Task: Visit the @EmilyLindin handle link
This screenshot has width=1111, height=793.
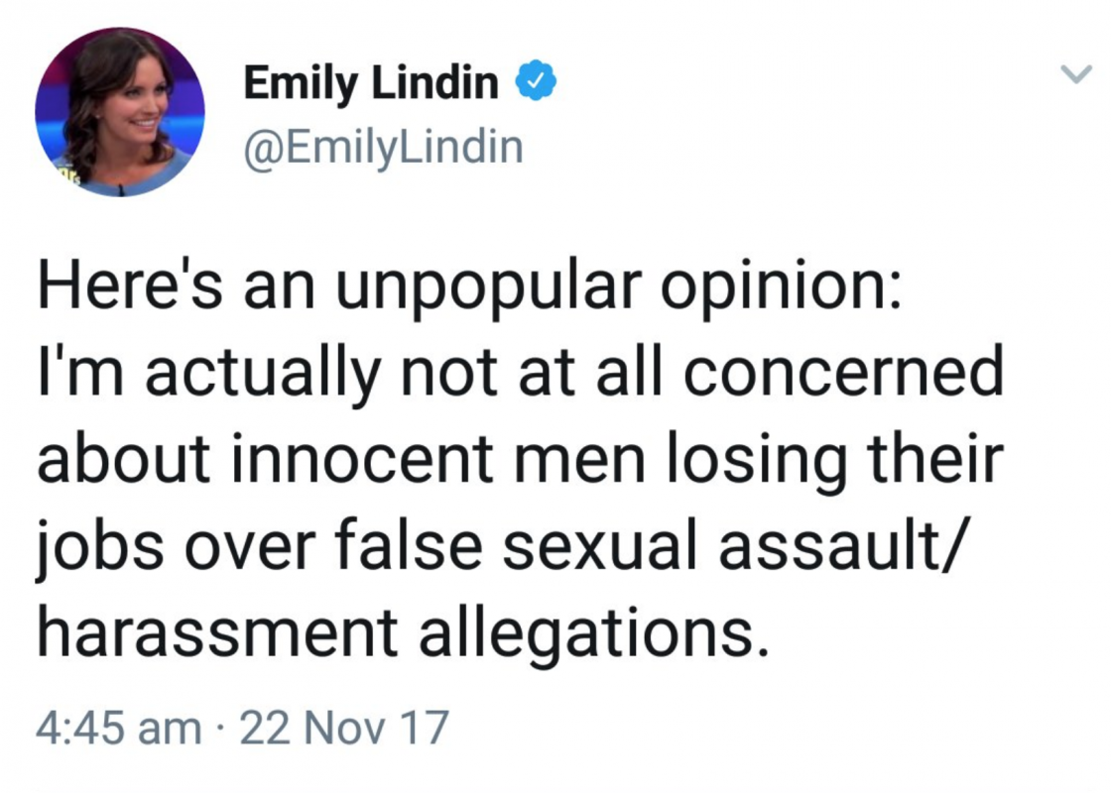Action: [383, 148]
